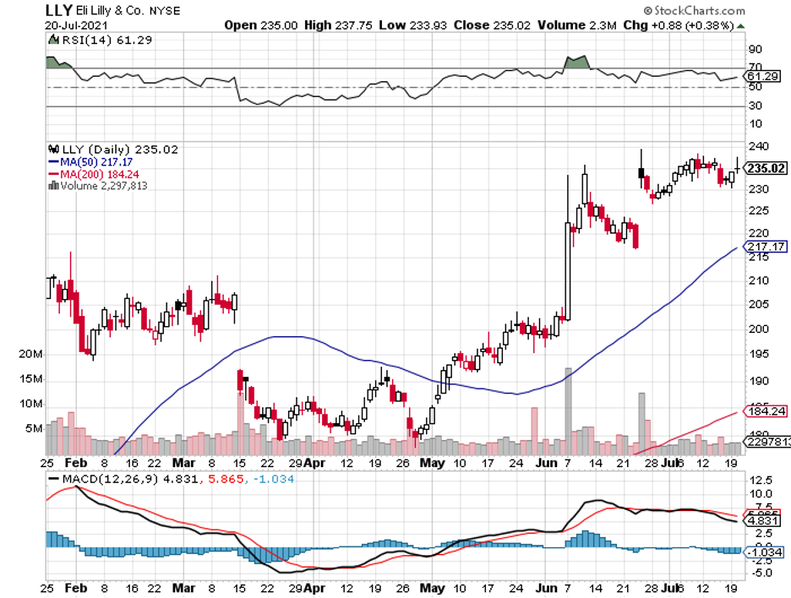Click the 2297813 volume tag
791x598 pixels.
[768, 443]
